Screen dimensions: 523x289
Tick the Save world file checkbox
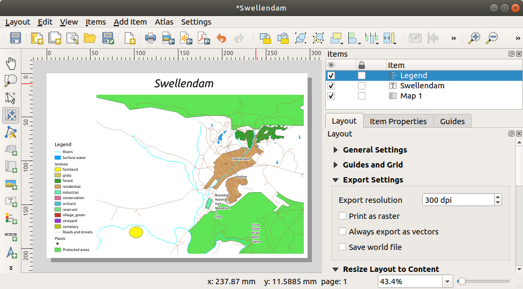(x=342, y=247)
